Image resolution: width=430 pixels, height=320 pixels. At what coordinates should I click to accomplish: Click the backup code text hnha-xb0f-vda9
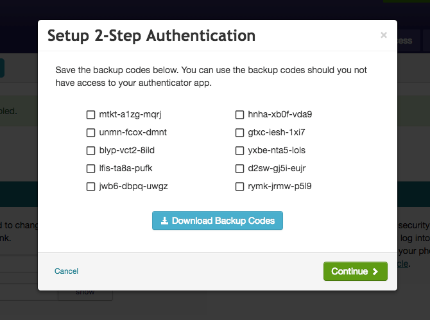coord(280,114)
